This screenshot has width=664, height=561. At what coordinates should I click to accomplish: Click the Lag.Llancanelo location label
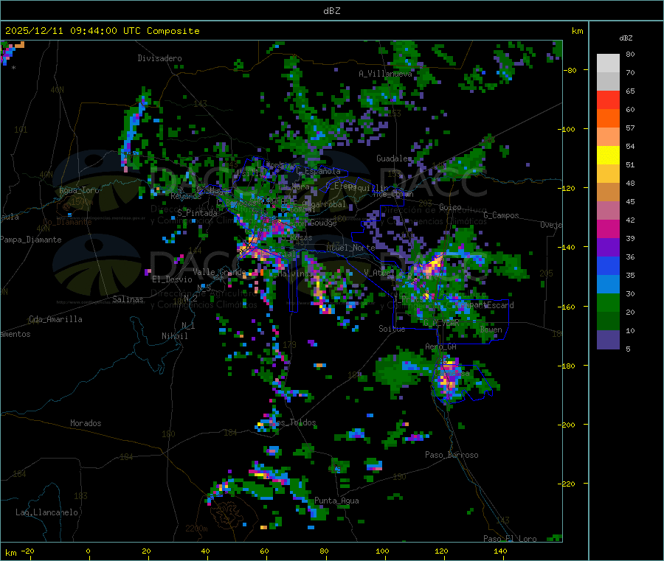coord(47,512)
